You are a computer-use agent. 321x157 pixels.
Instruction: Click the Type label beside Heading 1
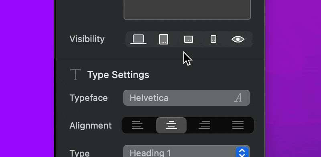[x=79, y=153]
